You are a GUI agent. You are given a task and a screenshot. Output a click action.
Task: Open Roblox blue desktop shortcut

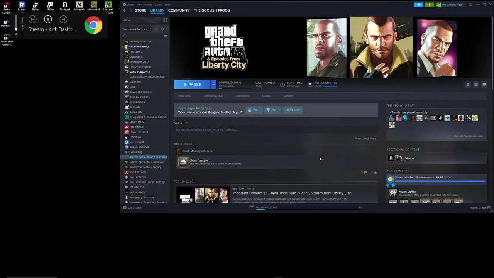point(21,6)
